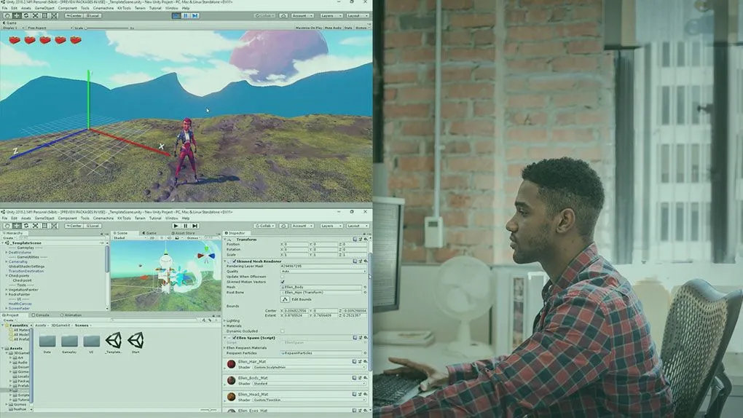Click the Scene view orientation gizmo
This screenshot has width=743, height=418.
pyautogui.click(x=206, y=255)
